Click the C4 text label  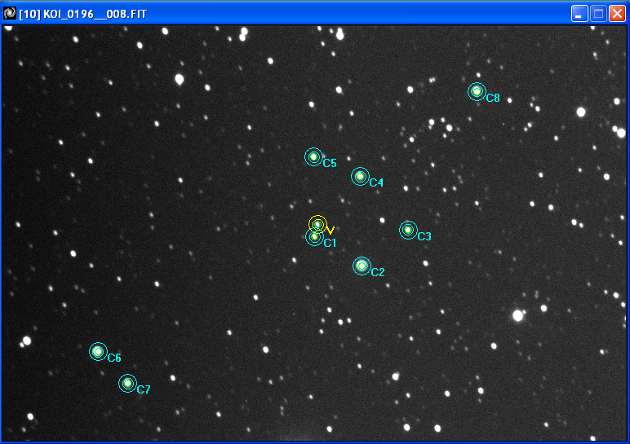(376, 182)
